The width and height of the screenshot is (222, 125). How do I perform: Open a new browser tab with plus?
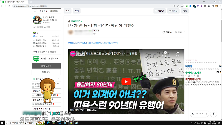pyautogui.click(x=31, y=2)
